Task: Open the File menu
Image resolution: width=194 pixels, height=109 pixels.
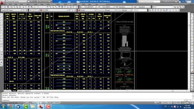Action: (8, 4)
